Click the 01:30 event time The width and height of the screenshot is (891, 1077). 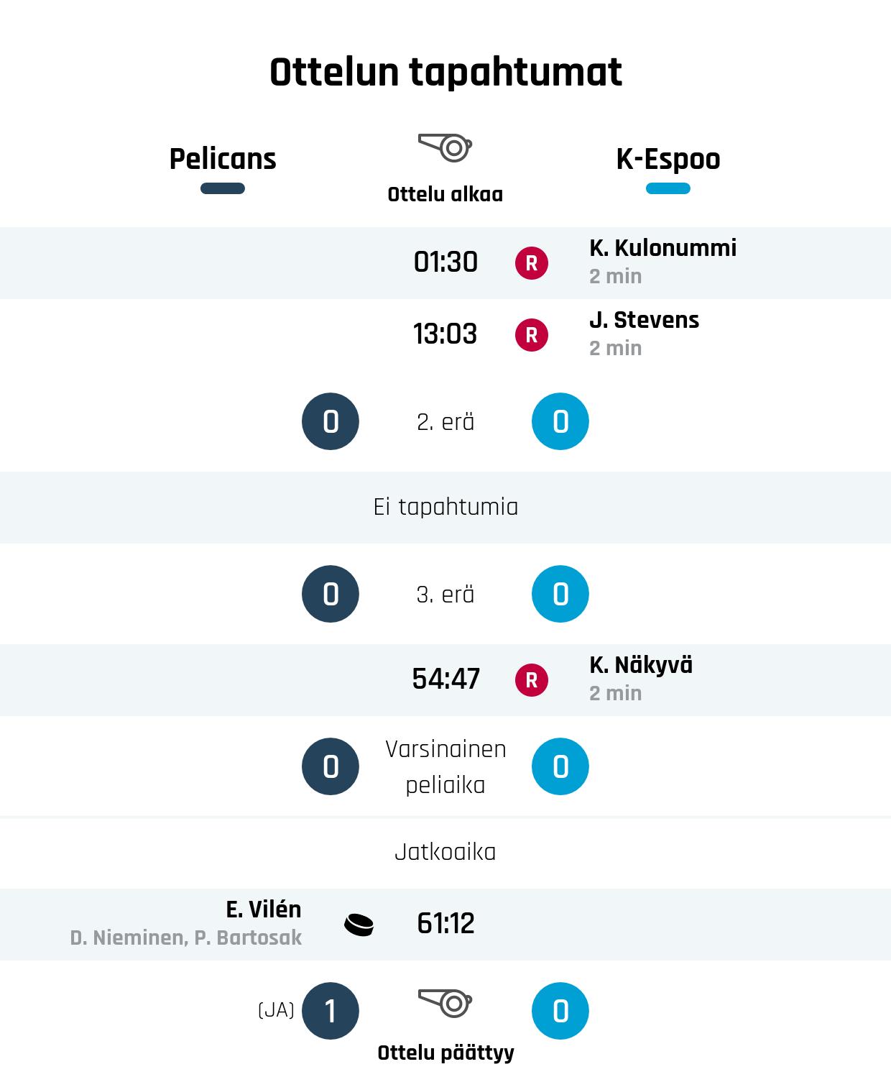coord(445,262)
